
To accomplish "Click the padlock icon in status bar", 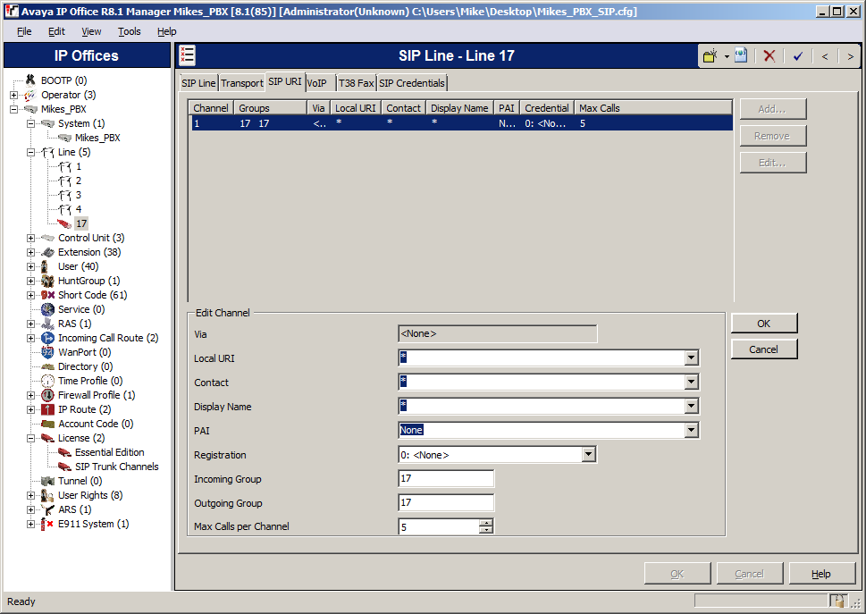I will coord(838,601).
